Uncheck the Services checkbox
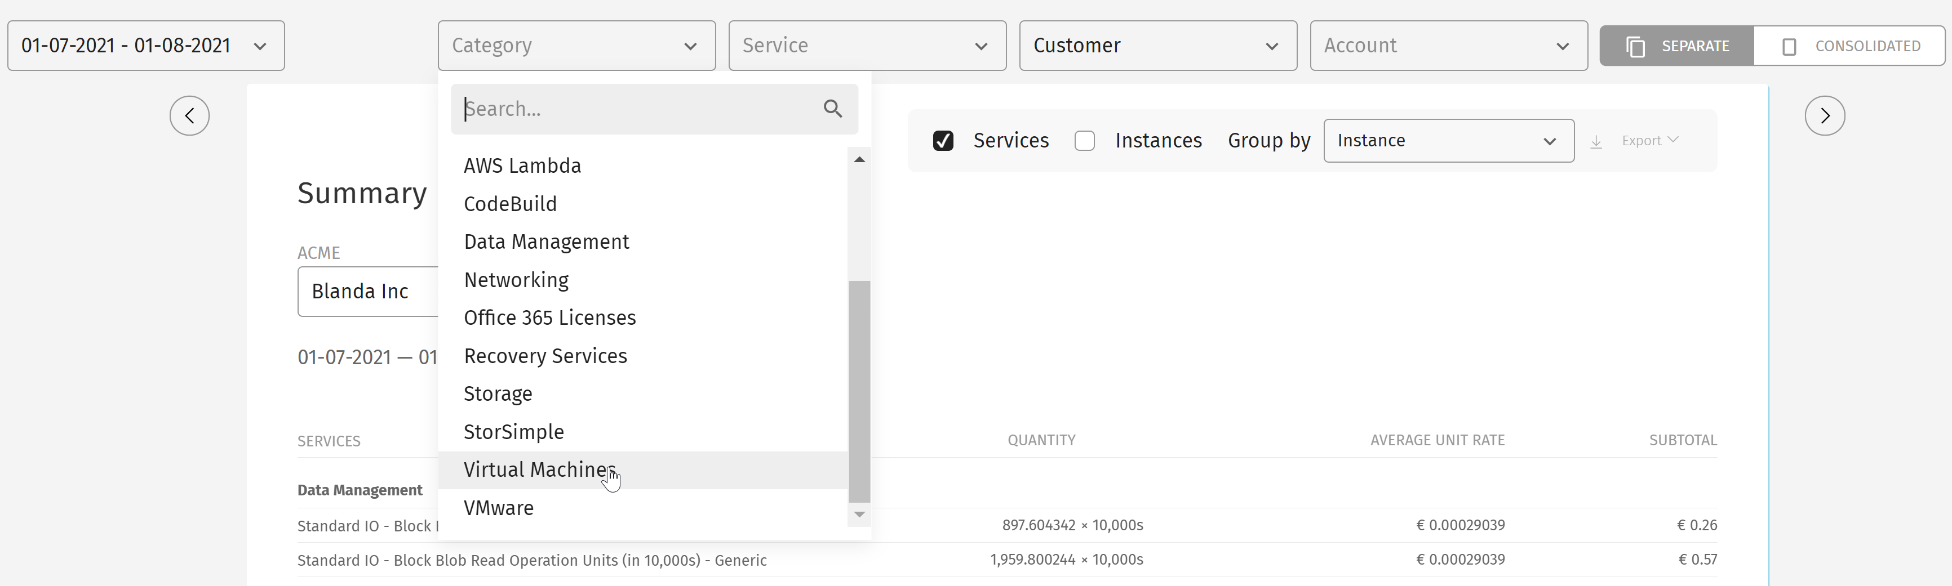The height and width of the screenshot is (586, 1952). (943, 140)
